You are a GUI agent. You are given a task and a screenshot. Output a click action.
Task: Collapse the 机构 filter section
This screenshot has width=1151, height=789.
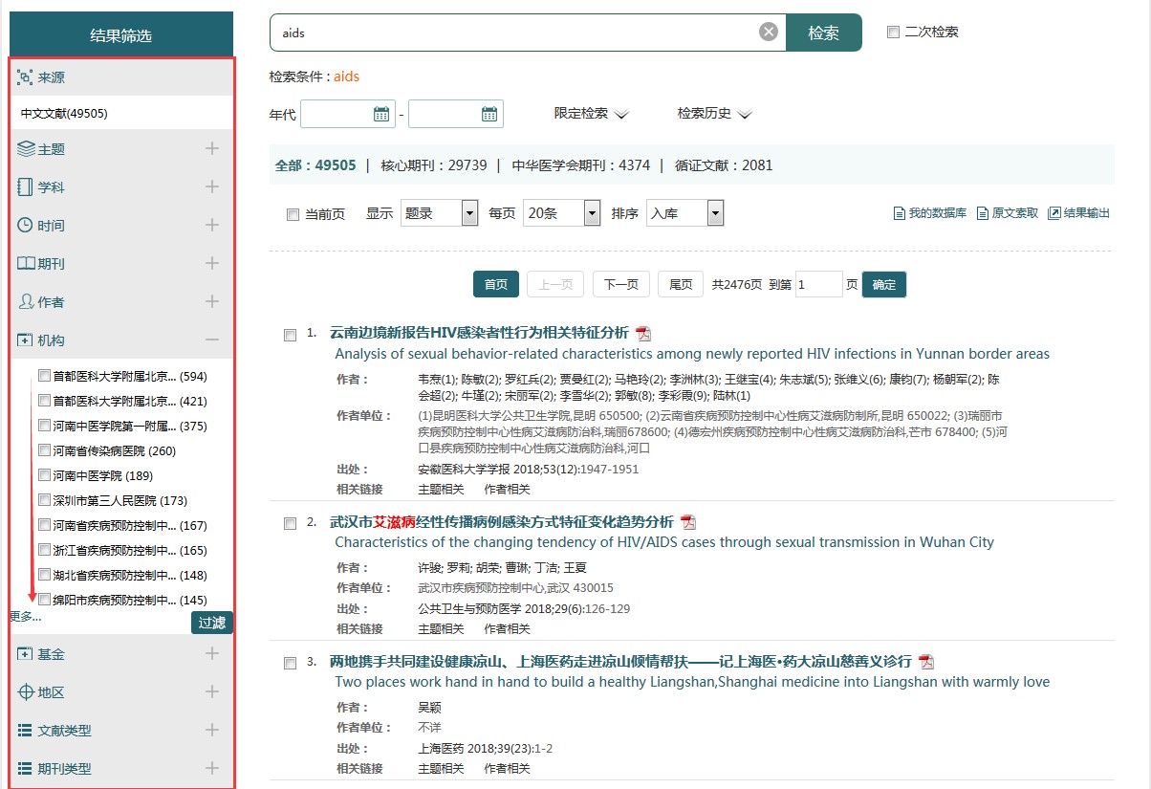click(212, 340)
